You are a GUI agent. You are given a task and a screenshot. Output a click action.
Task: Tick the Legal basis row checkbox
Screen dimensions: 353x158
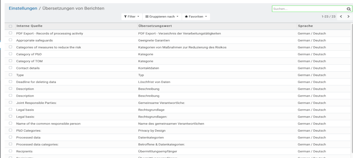pos(11,110)
